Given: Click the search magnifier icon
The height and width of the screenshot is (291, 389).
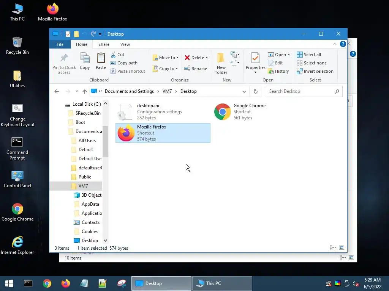Looking at the screenshot, I should (x=337, y=91).
